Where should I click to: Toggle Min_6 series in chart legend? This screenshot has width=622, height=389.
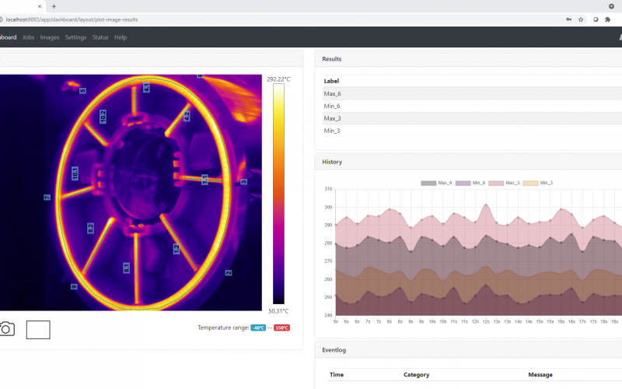point(470,183)
